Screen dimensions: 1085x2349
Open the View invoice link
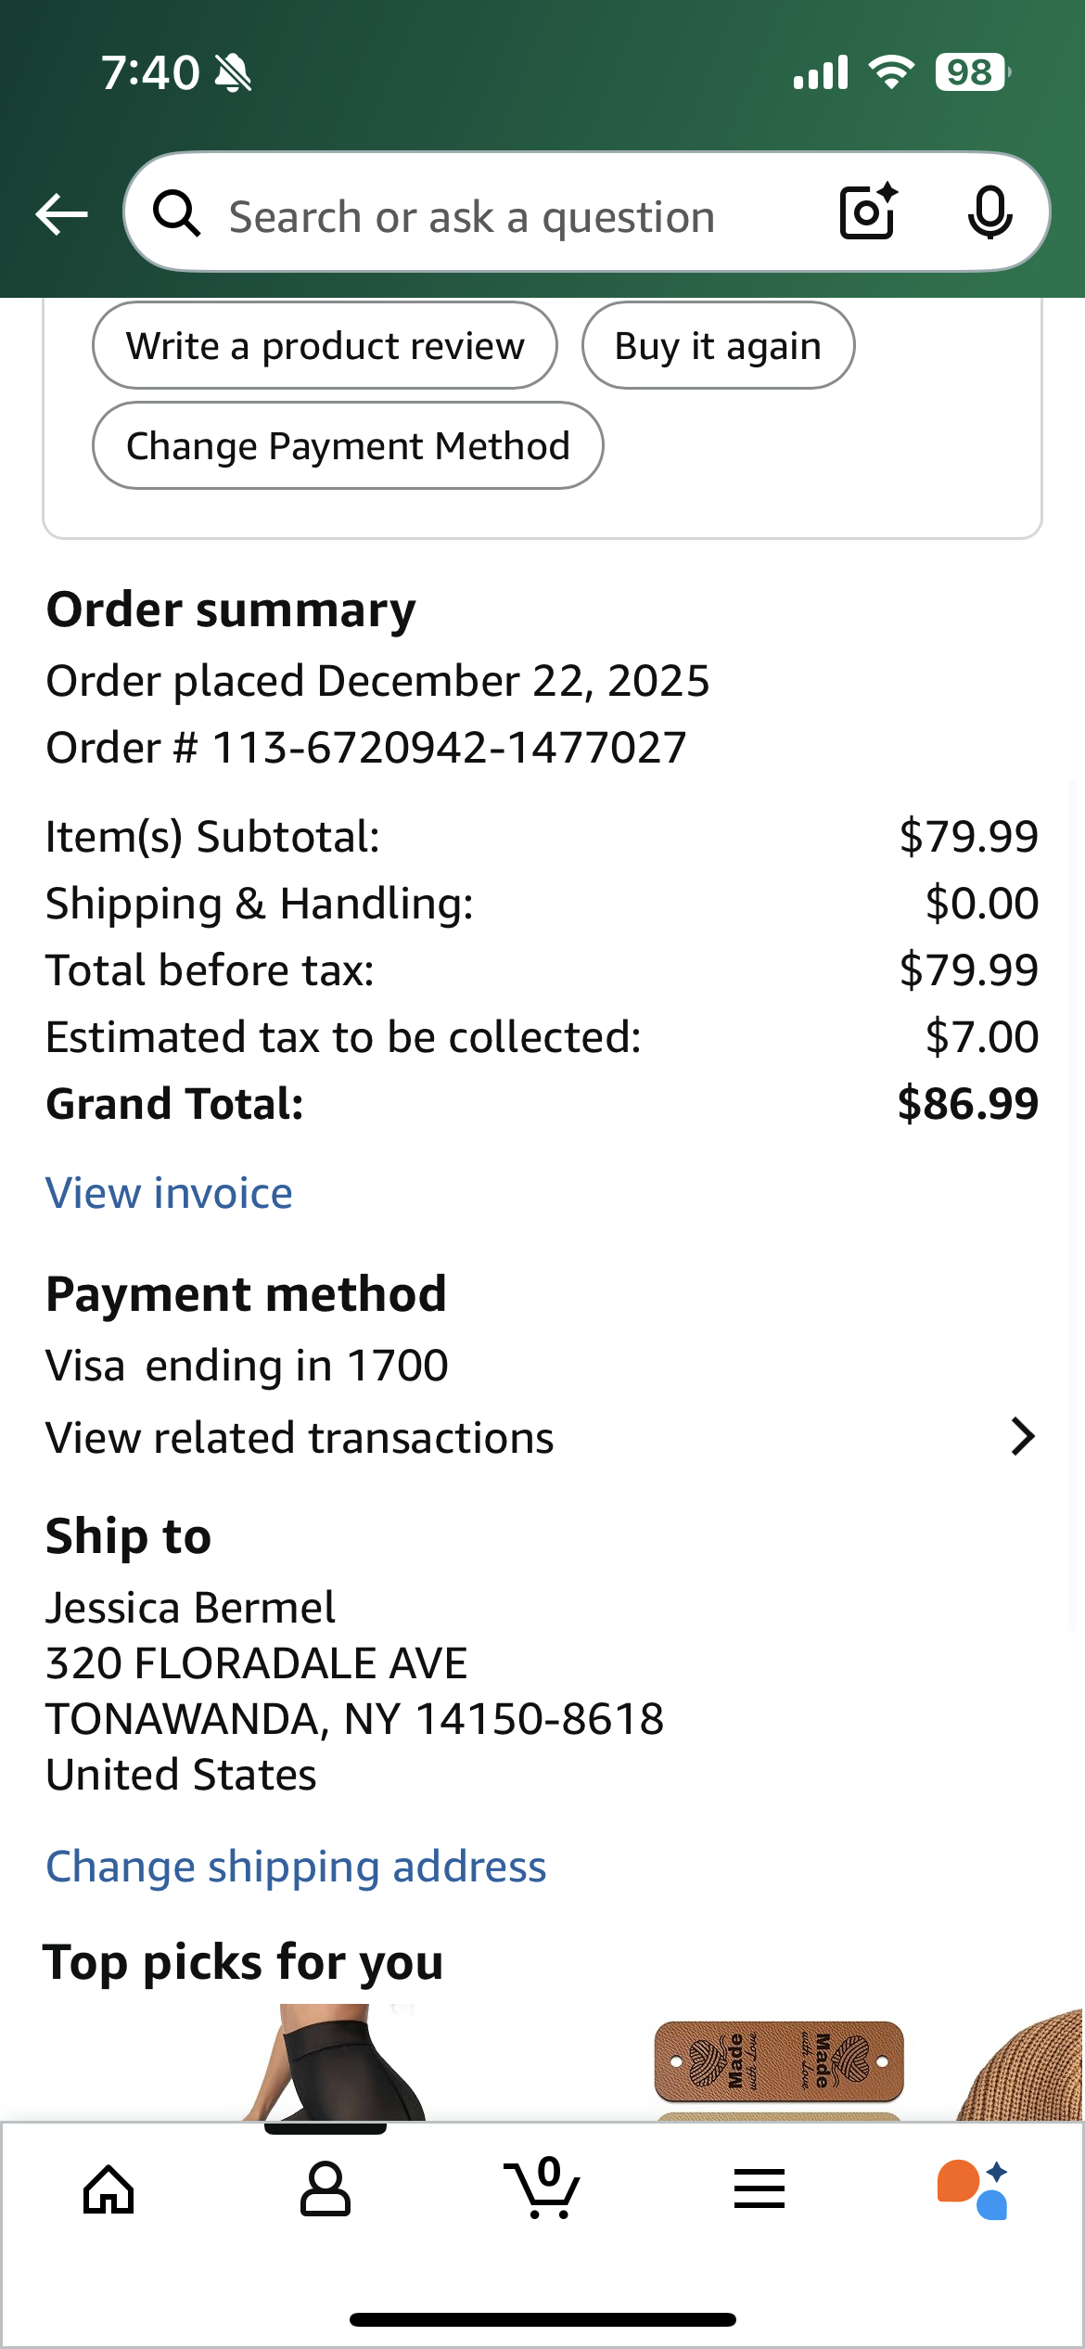pyautogui.click(x=170, y=1193)
